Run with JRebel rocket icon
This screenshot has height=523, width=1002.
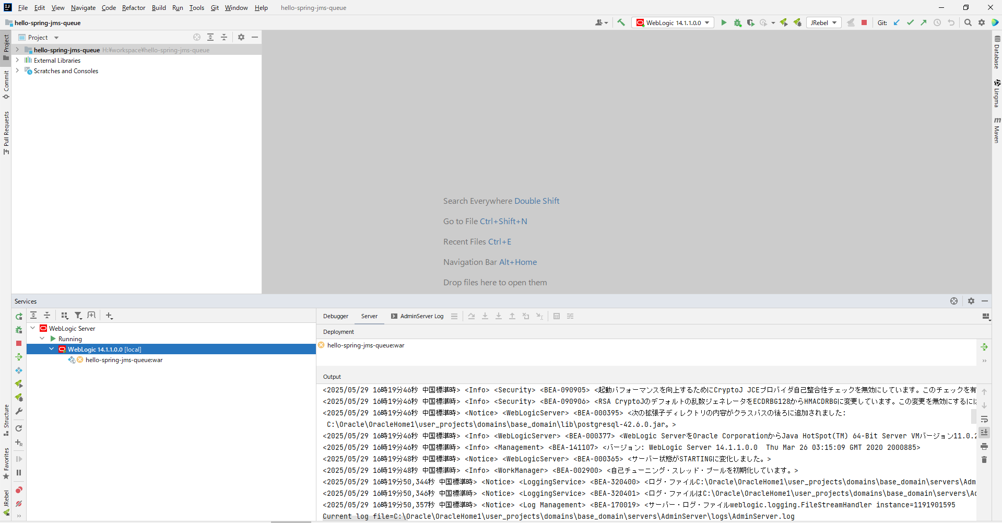[784, 22]
